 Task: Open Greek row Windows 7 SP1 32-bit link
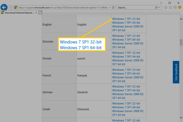(126, 103)
